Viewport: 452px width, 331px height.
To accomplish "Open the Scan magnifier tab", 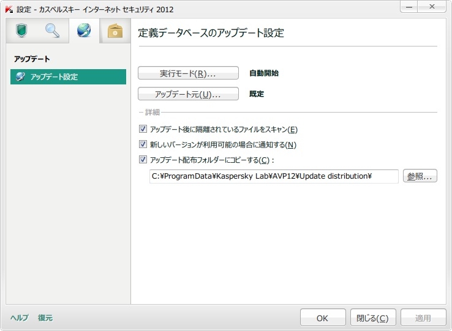I will point(53,31).
